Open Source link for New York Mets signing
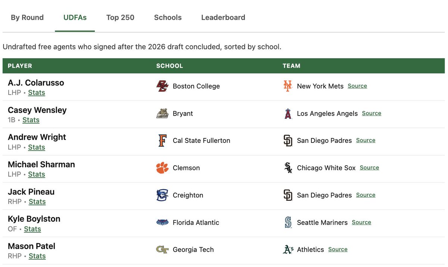This screenshot has height=267, width=448. (x=357, y=86)
